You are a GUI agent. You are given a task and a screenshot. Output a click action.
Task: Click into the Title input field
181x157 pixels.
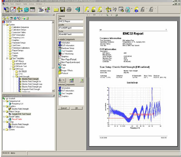(71, 21)
